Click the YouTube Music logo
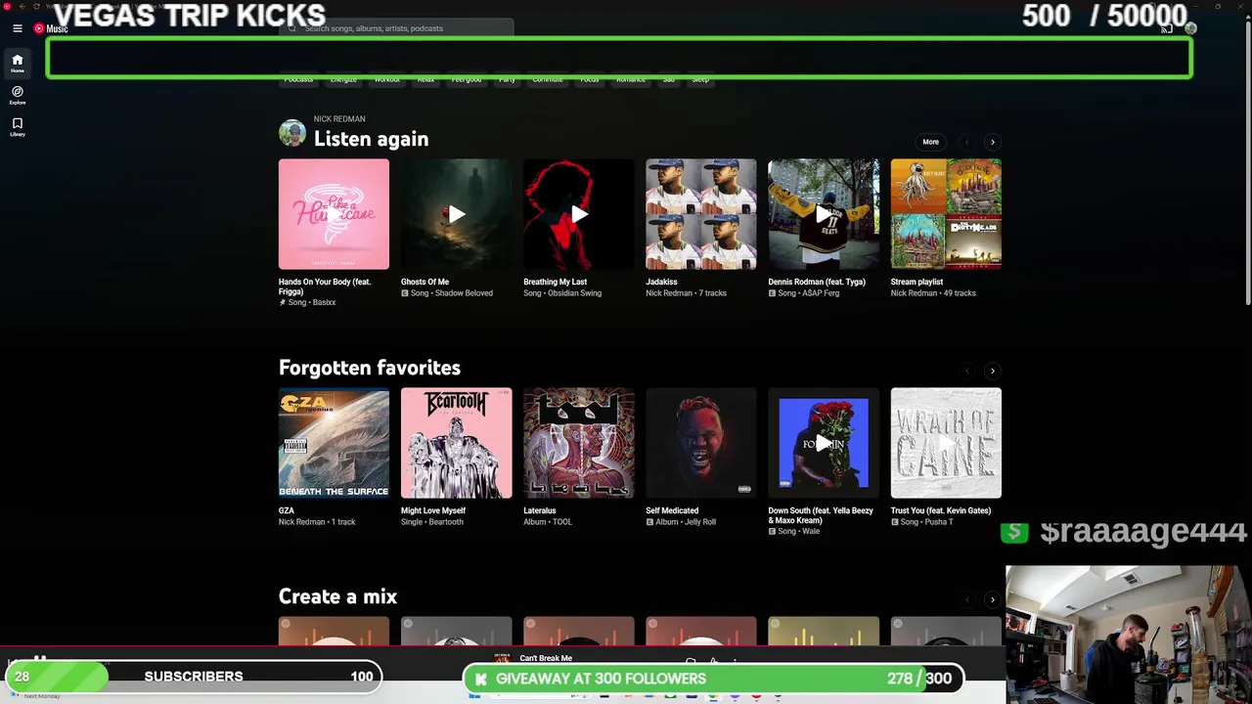This screenshot has width=1252, height=704. tap(51, 28)
